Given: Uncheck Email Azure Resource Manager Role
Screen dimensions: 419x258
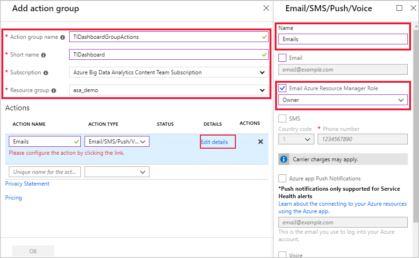Looking at the screenshot, I should point(282,88).
